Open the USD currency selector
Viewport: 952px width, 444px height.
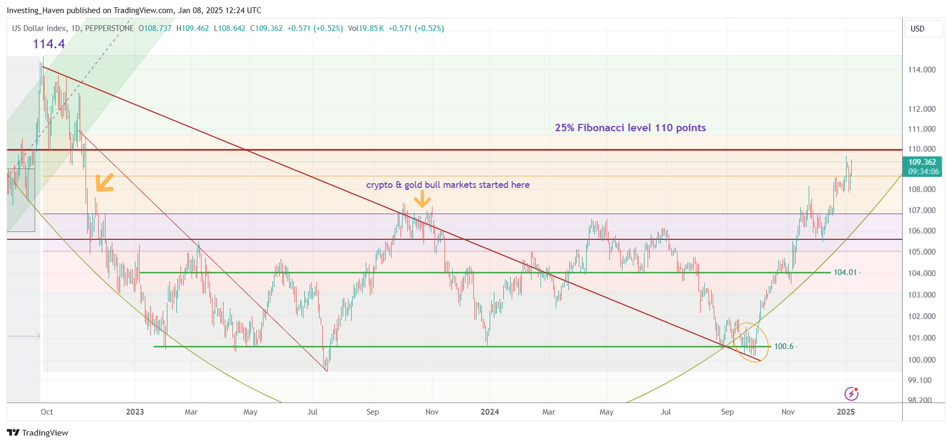[x=923, y=29]
